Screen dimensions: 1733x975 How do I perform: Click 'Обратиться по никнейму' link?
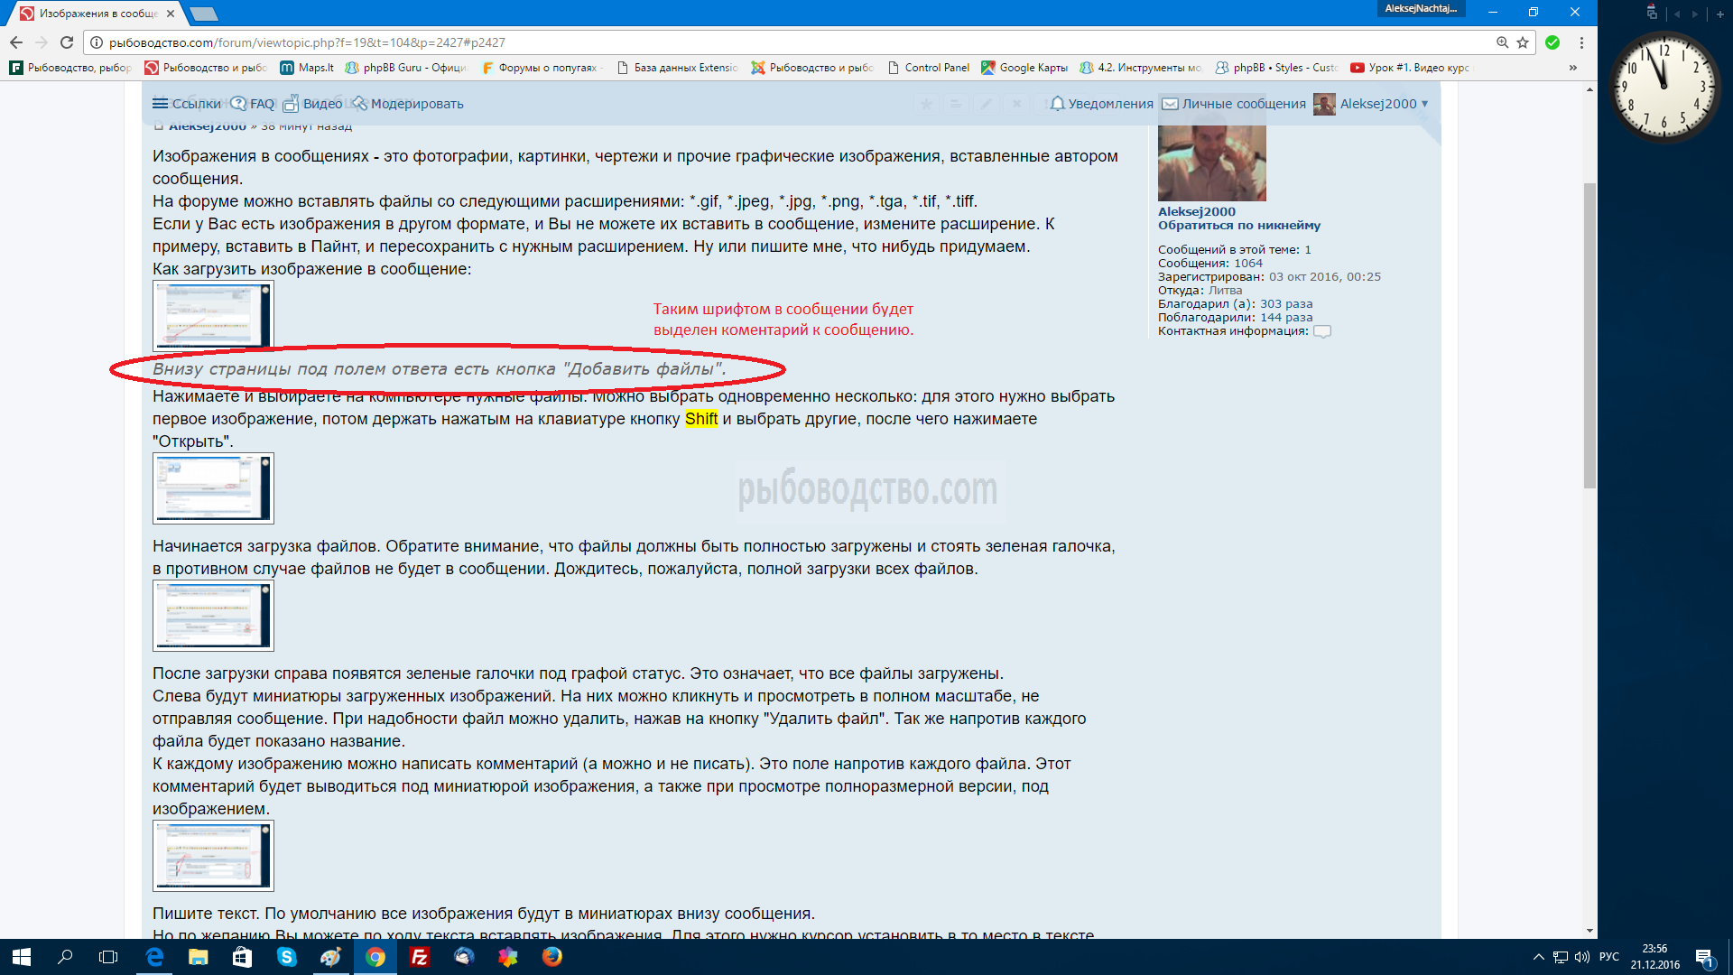click(1239, 226)
